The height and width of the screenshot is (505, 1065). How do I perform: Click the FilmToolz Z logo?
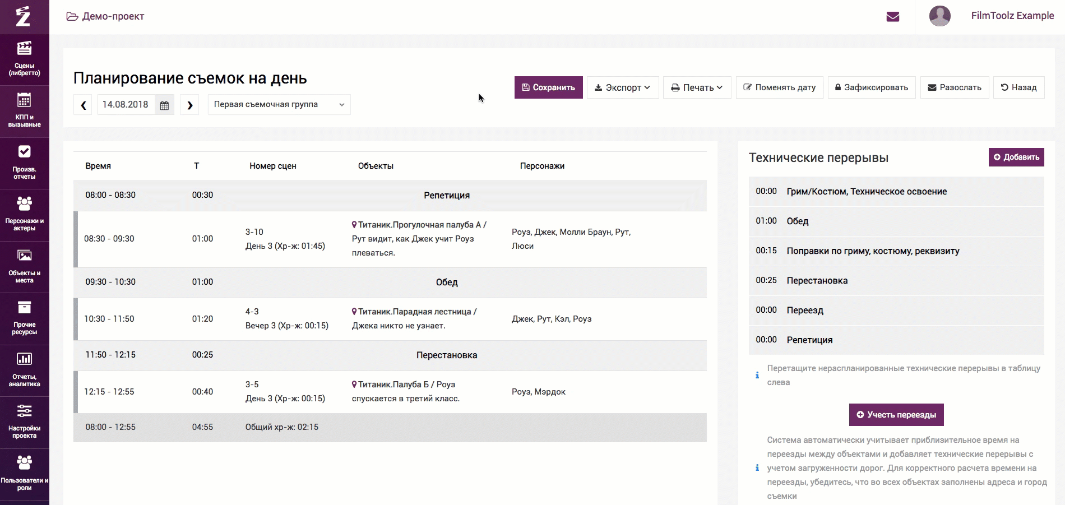coord(23,16)
